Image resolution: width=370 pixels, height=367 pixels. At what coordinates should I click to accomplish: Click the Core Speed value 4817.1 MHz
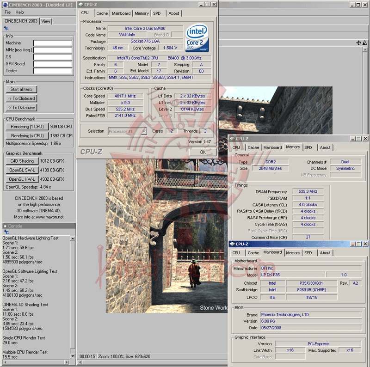click(x=125, y=96)
